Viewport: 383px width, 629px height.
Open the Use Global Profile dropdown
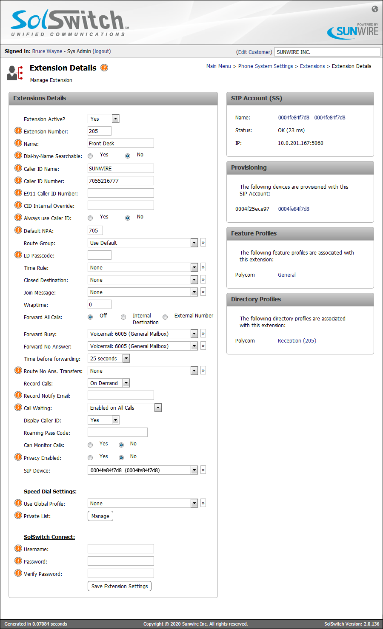pyautogui.click(x=143, y=503)
